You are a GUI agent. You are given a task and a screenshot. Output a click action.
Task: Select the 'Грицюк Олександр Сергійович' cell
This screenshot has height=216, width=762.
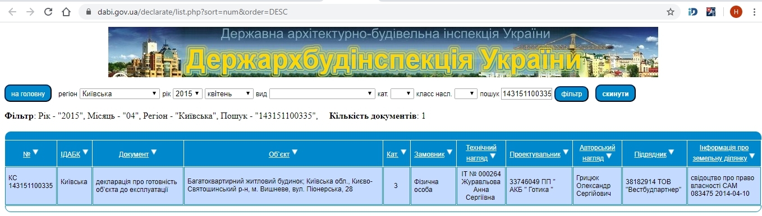tap(597, 185)
